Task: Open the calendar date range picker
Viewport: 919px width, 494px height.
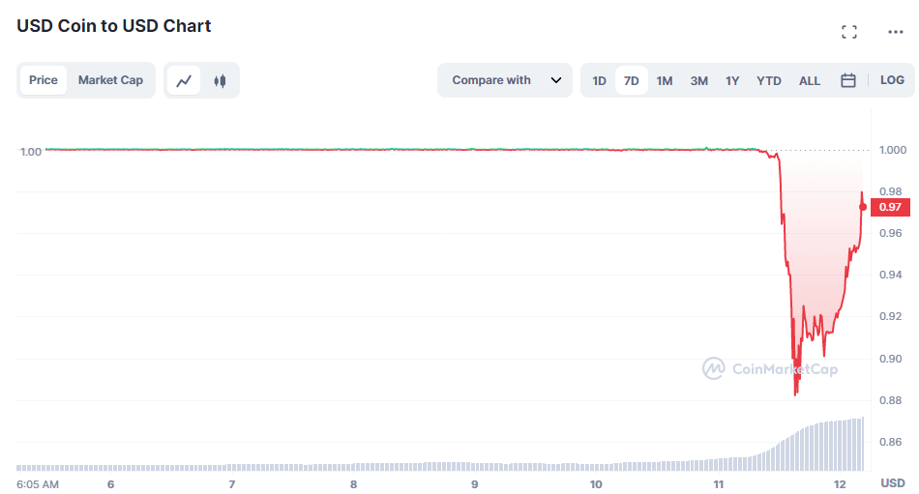Action: pos(848,80)
